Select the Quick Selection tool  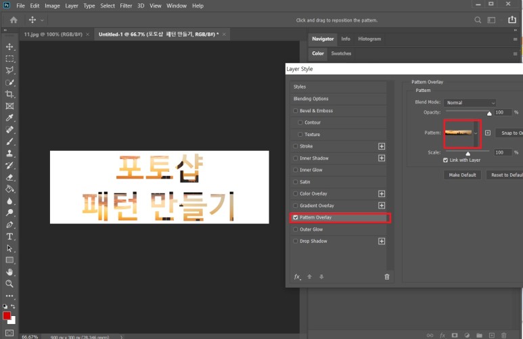click(x=9, y=83)
